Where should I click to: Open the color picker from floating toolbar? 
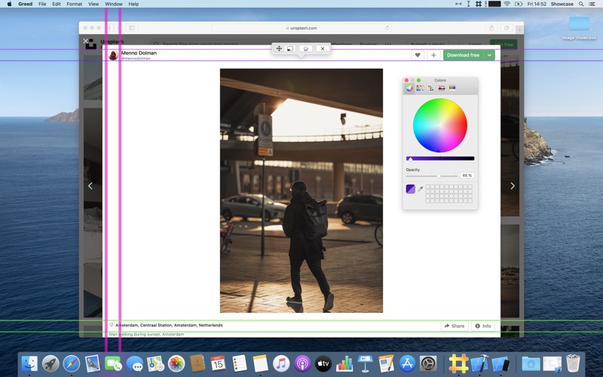coord(306,48)
